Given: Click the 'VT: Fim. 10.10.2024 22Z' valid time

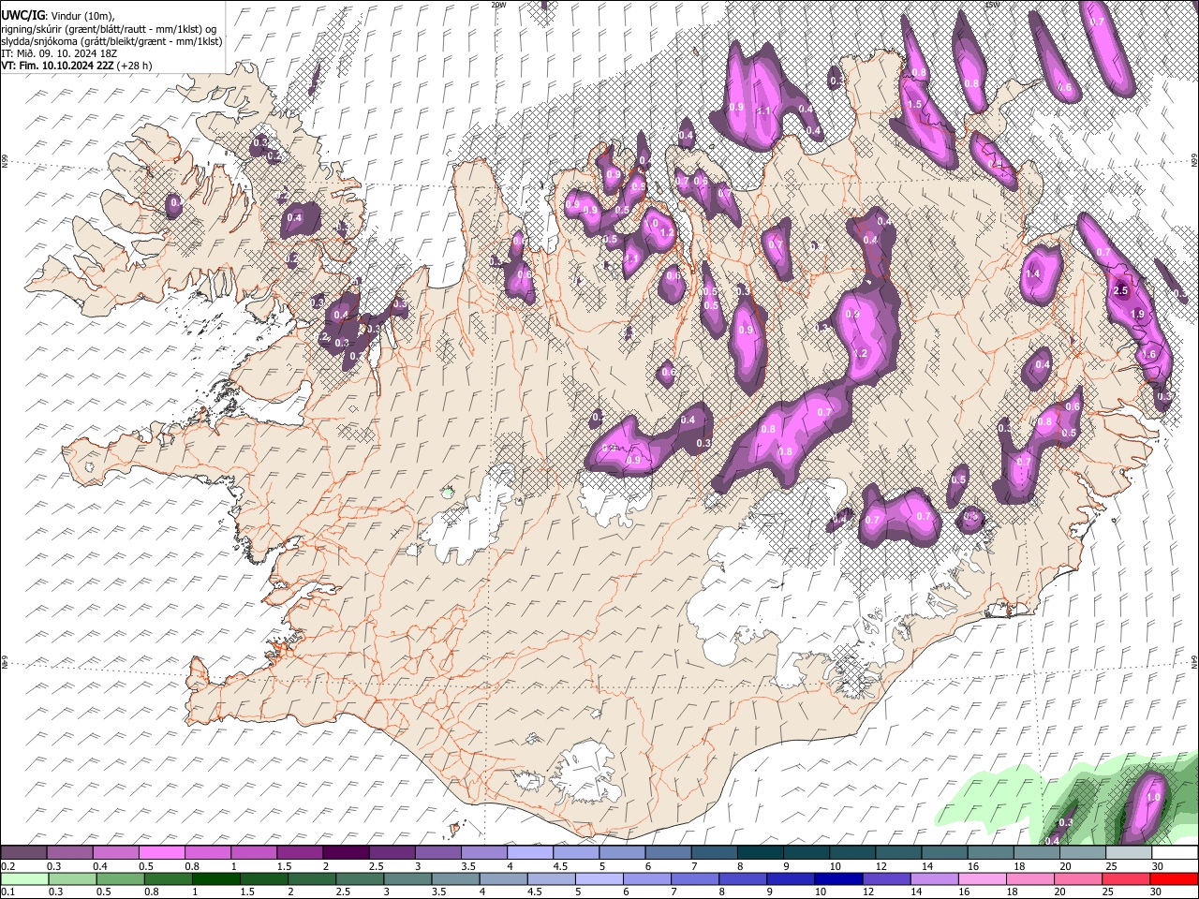Looking at the screenshot, I should [58, 66].
